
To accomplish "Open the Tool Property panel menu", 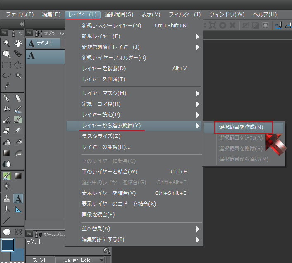I will click(x=29, y=233).
